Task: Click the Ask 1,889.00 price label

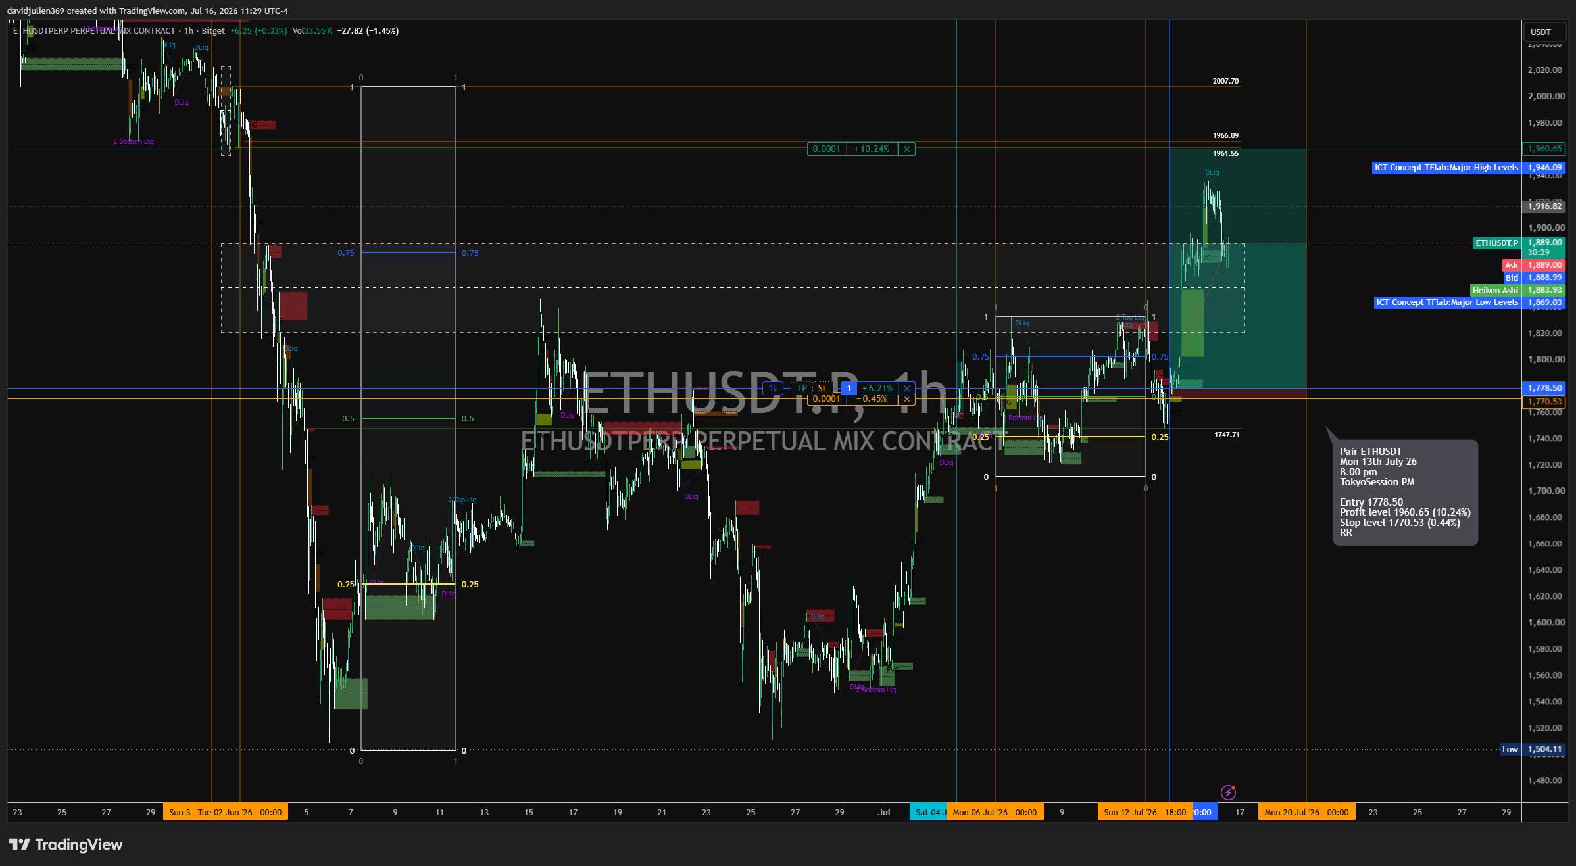Action: (x=1533, y=266)
